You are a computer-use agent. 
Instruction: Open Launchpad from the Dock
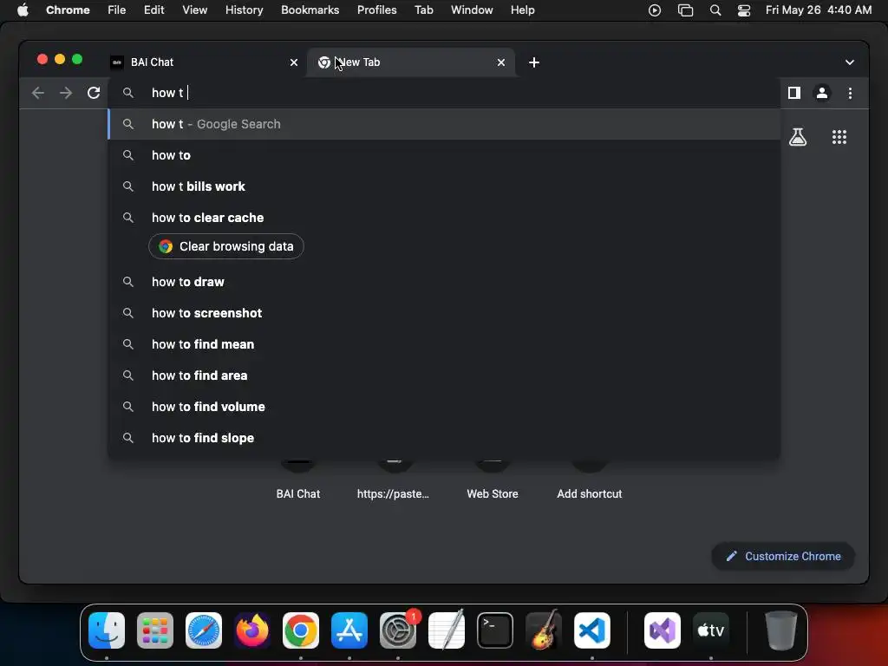tap(155, 630)
